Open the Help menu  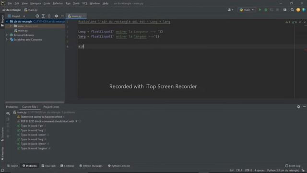[106, 3]
